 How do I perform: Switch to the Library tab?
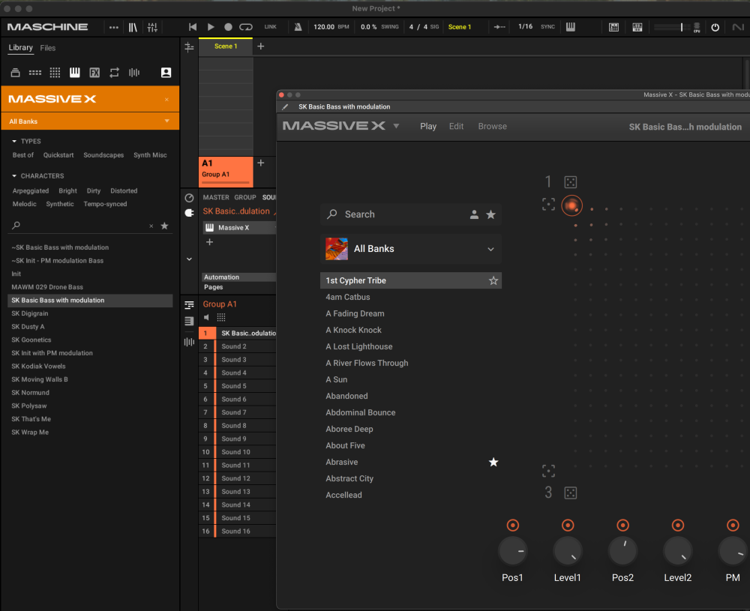click(x=20, y=48)
